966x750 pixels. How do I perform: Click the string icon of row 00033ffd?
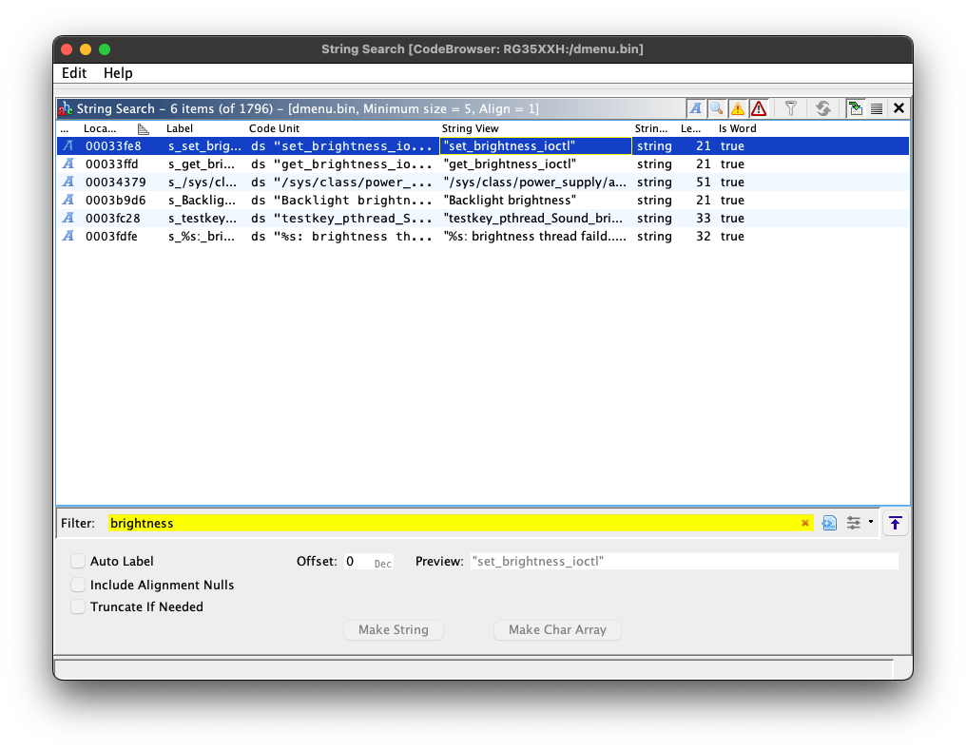point(68,163)
